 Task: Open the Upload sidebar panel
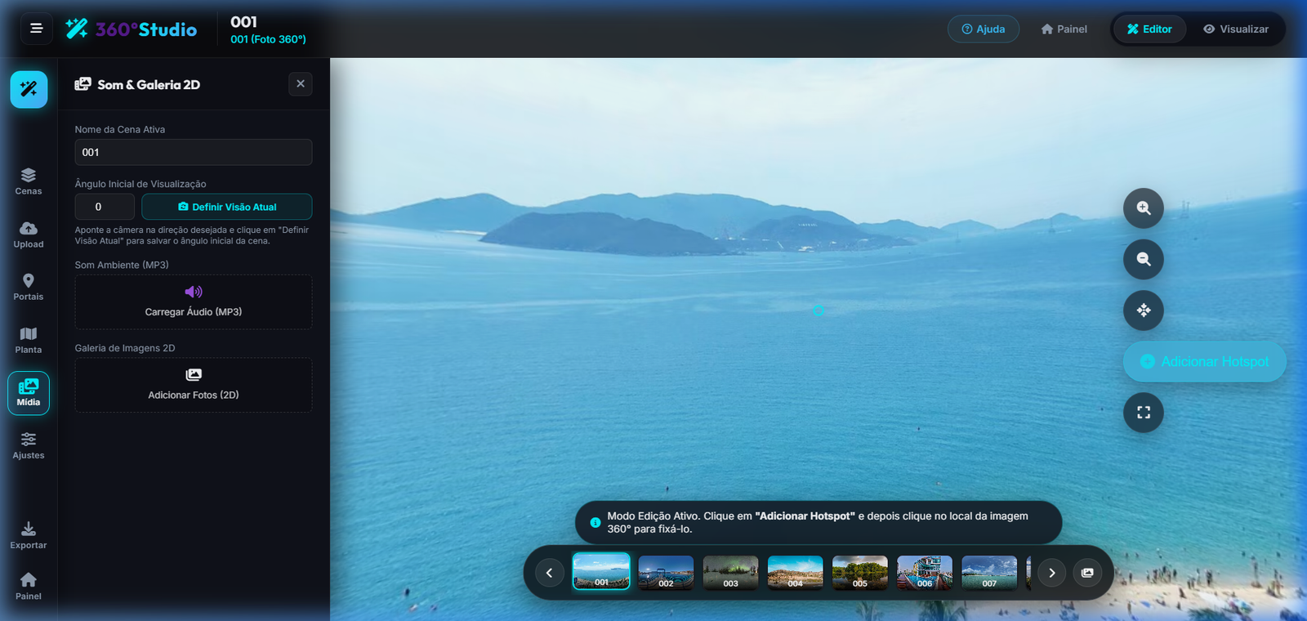[29, 235]
